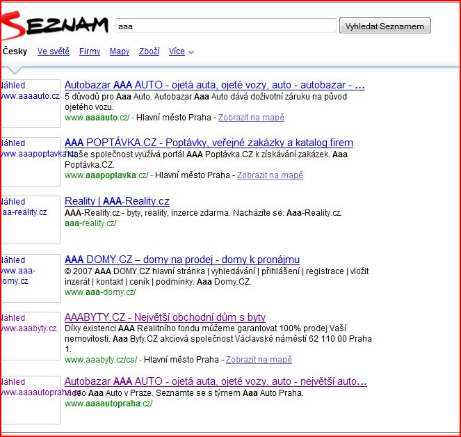
Task: Open result 'AAA POPTÁVKA.CZ - Poptávky'
Action: pos(209,143)
